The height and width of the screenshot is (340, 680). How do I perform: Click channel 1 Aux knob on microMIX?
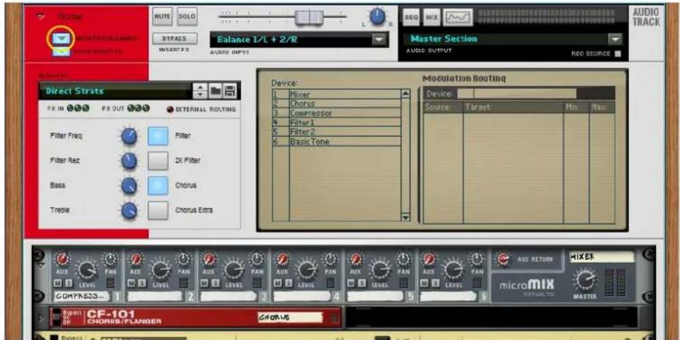tap(62, 259)
